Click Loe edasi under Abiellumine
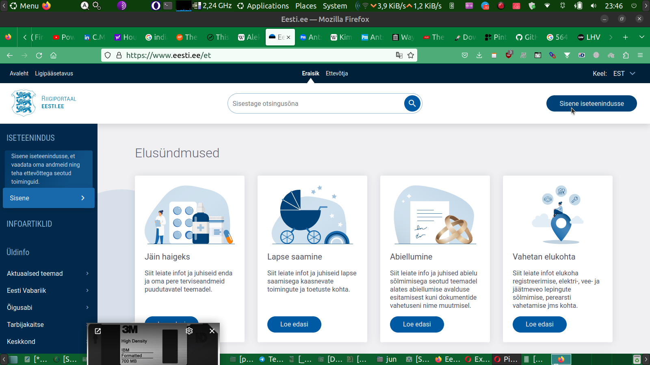This screenshot has height=365, width=650. click(x=417, y=324)
